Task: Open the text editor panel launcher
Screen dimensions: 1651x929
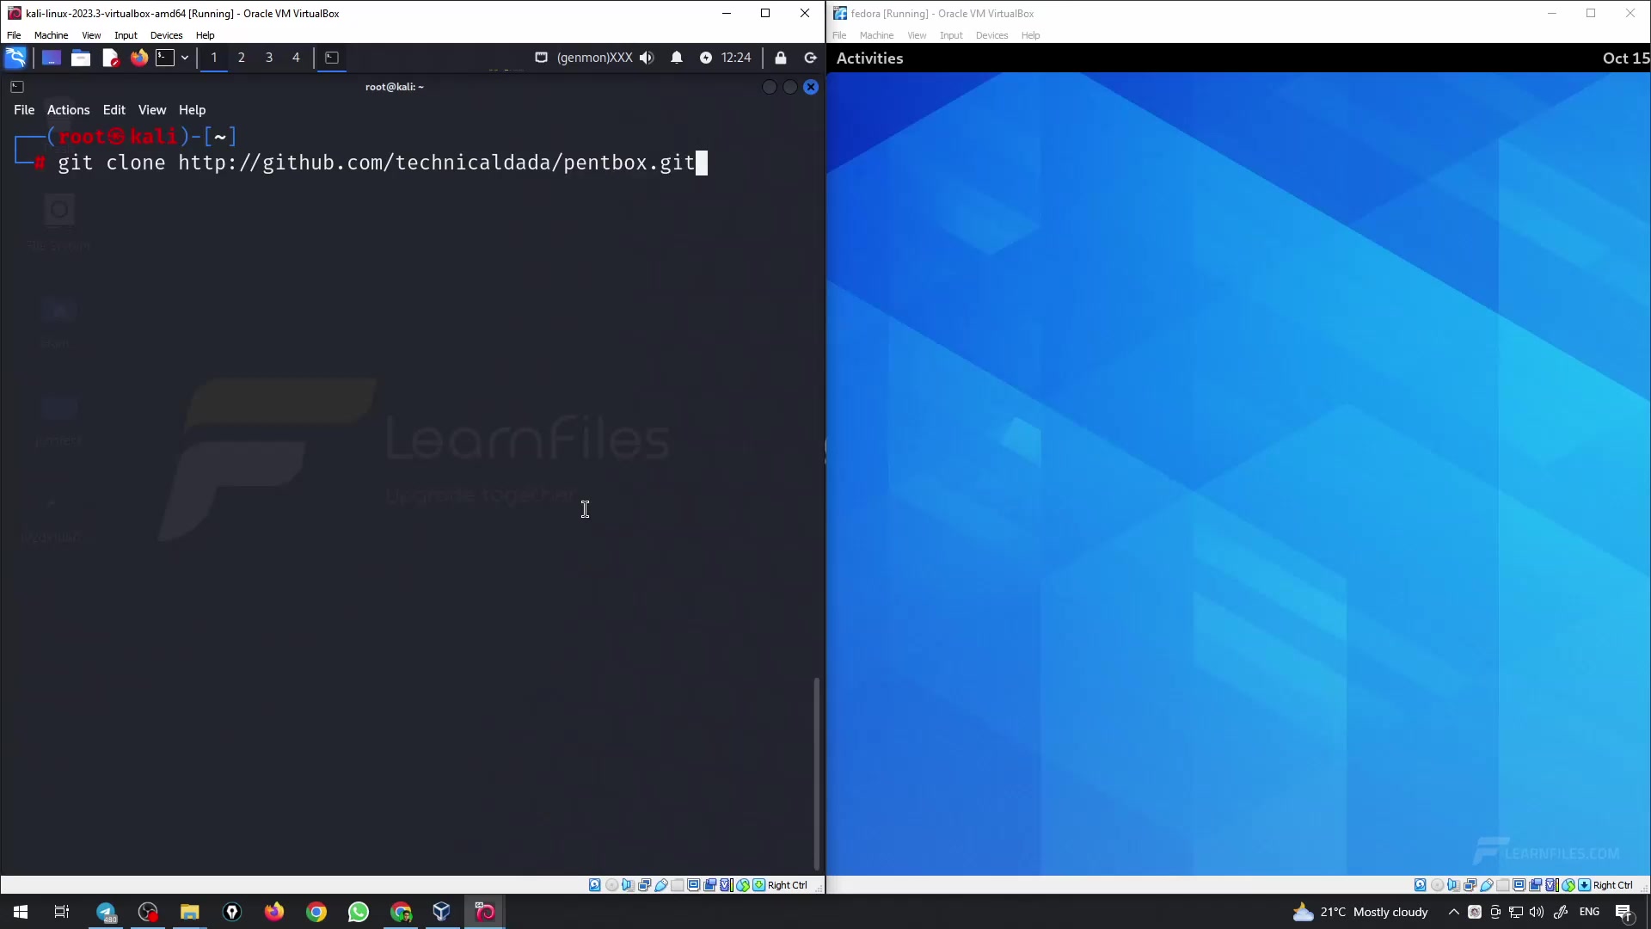Action: coord(110,58)
